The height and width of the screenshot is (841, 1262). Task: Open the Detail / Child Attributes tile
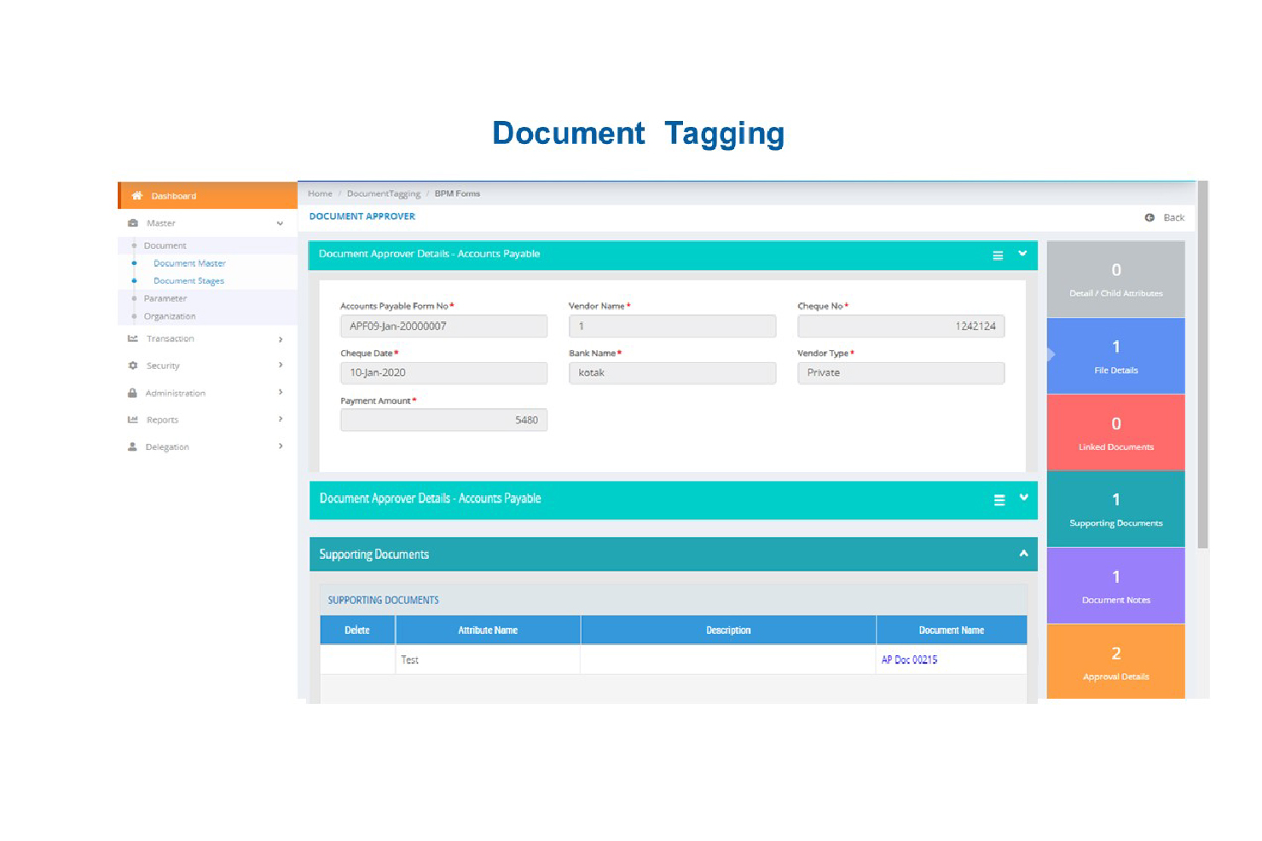[x=1116, y=279]
